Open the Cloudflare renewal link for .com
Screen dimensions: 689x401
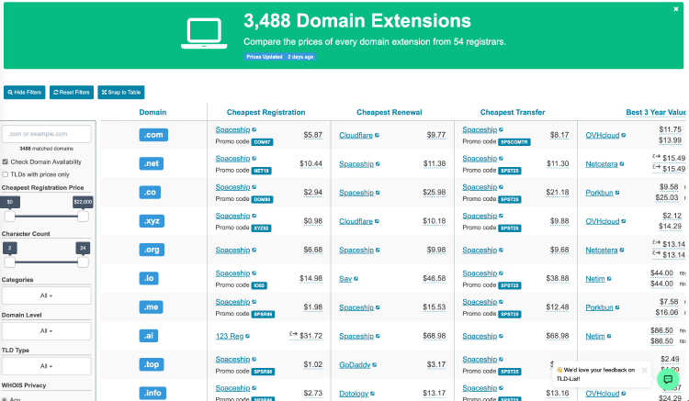(x=356, y=135)
